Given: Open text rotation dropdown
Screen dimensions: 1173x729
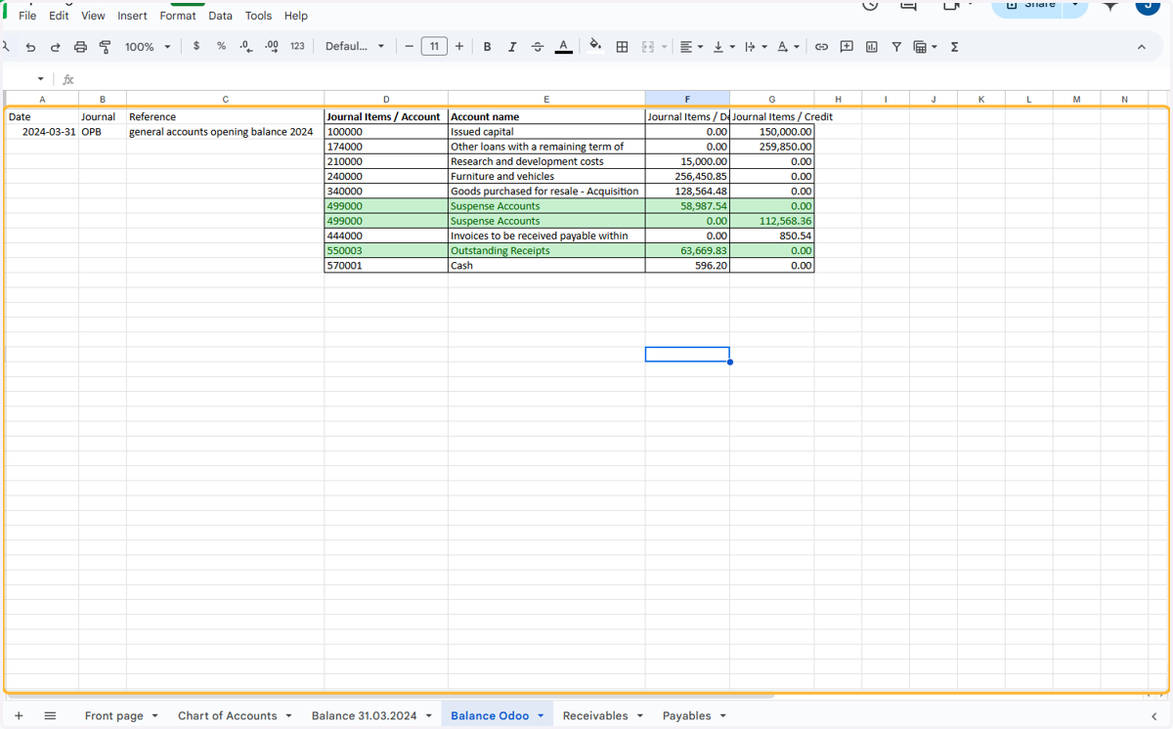Looking at the screenshot, I should (788, 46).
